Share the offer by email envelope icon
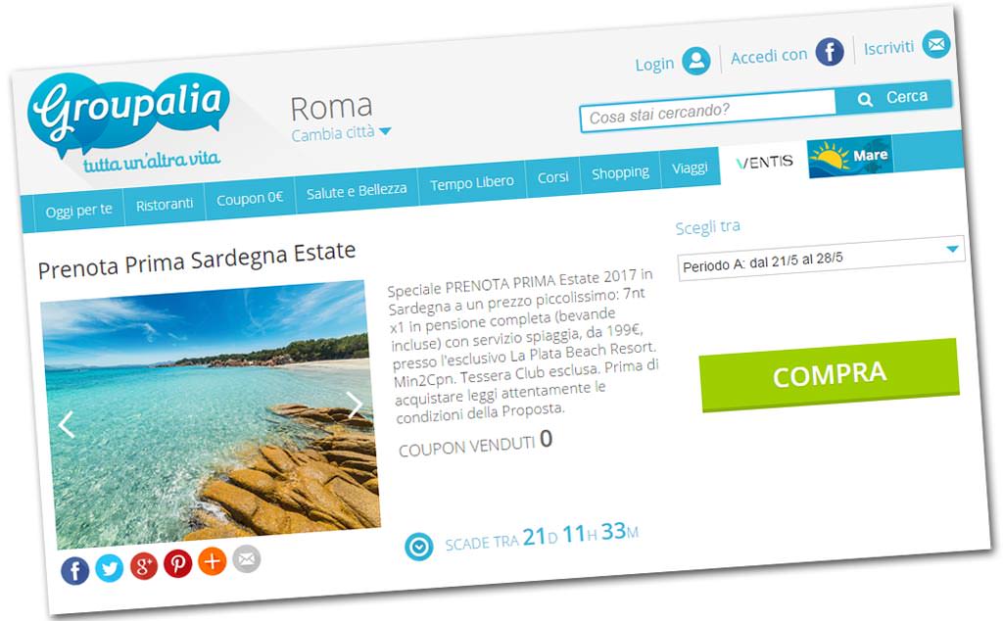1003x621 pixels. pos(246,559)
